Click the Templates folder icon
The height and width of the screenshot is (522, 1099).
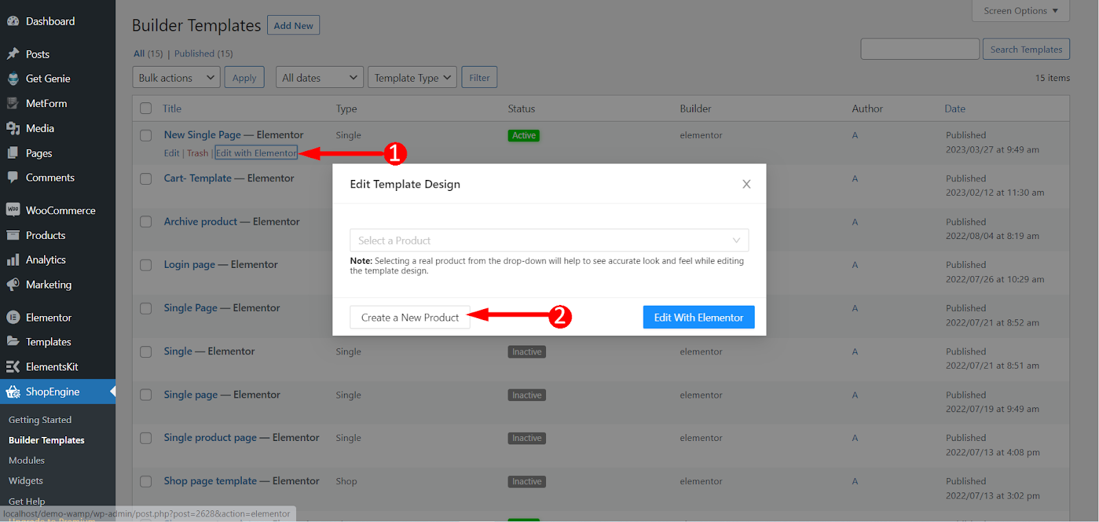[13, 341]
